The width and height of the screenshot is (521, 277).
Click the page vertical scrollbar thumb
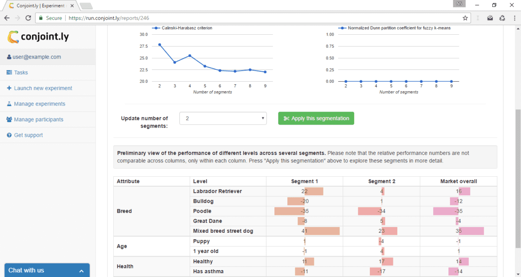click(517, 174)
